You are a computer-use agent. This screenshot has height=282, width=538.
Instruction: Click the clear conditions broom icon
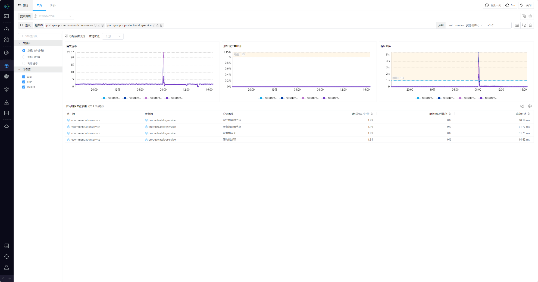tap(530, 25)
